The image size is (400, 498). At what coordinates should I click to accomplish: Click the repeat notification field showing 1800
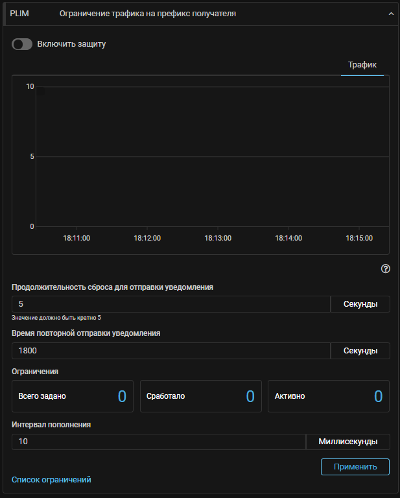171,350
